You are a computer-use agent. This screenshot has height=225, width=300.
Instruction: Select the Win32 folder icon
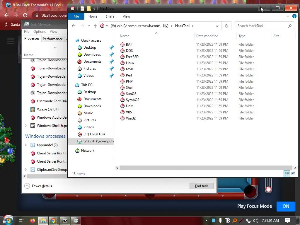[122, 118]
